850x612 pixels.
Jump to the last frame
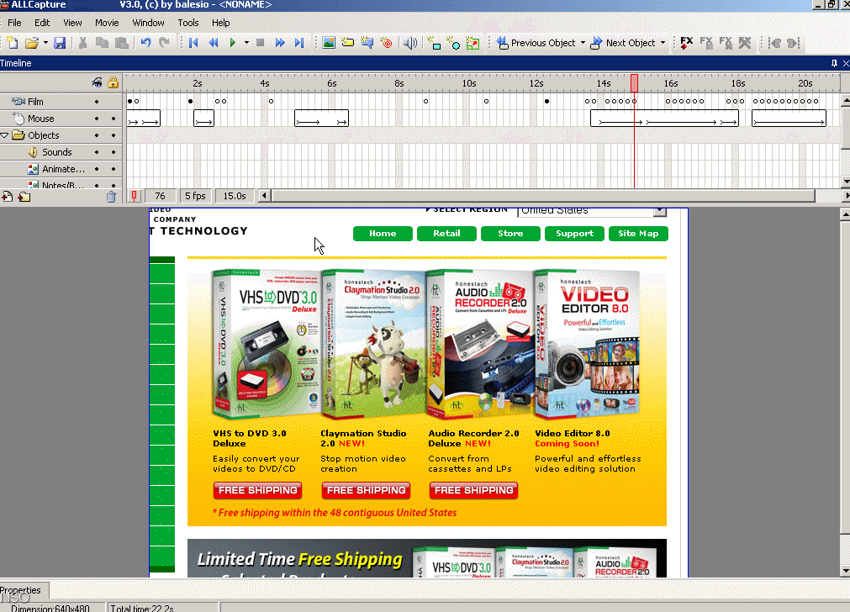[x=299, y=43]
